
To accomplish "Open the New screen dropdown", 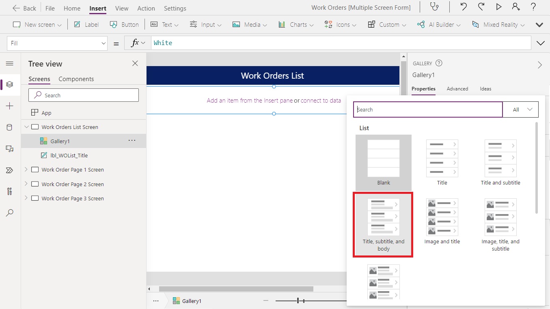I will coord(37,24).
